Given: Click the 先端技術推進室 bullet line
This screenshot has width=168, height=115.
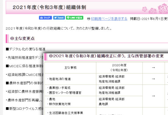Looking at the screenshot, I should coord(25,57).
